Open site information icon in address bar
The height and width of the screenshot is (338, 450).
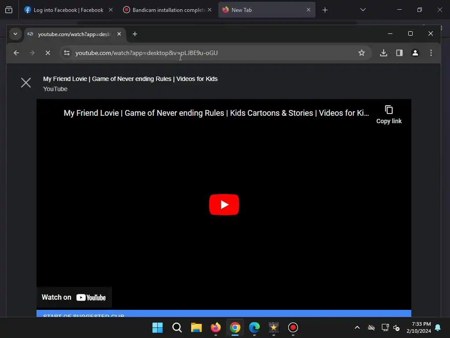[x=67, y=53]
